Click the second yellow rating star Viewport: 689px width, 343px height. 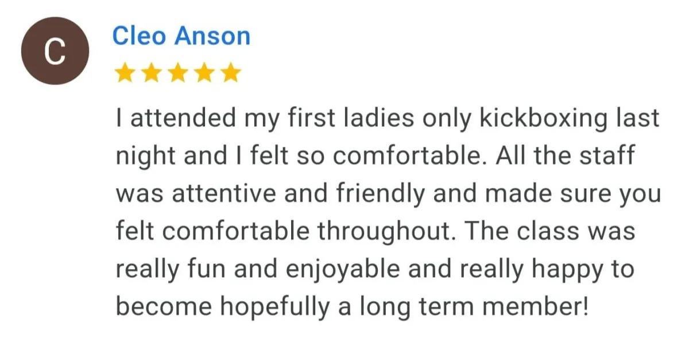click(150, 73)
